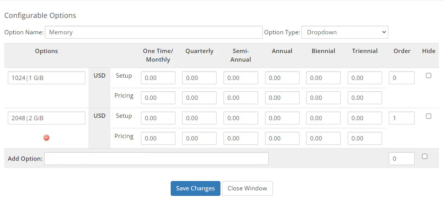The width and height of the screenshot is (444, 206).
Task: Click the Quarterly column header
Action: (199, 51)
